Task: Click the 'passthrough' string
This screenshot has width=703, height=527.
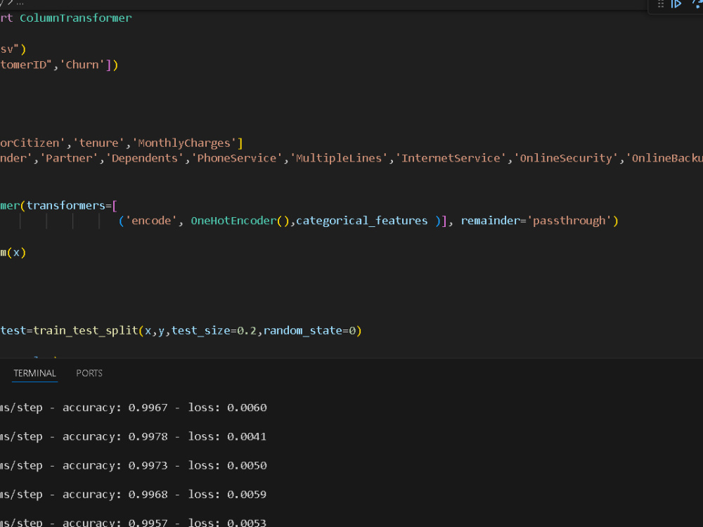Action: coord(569,221)
